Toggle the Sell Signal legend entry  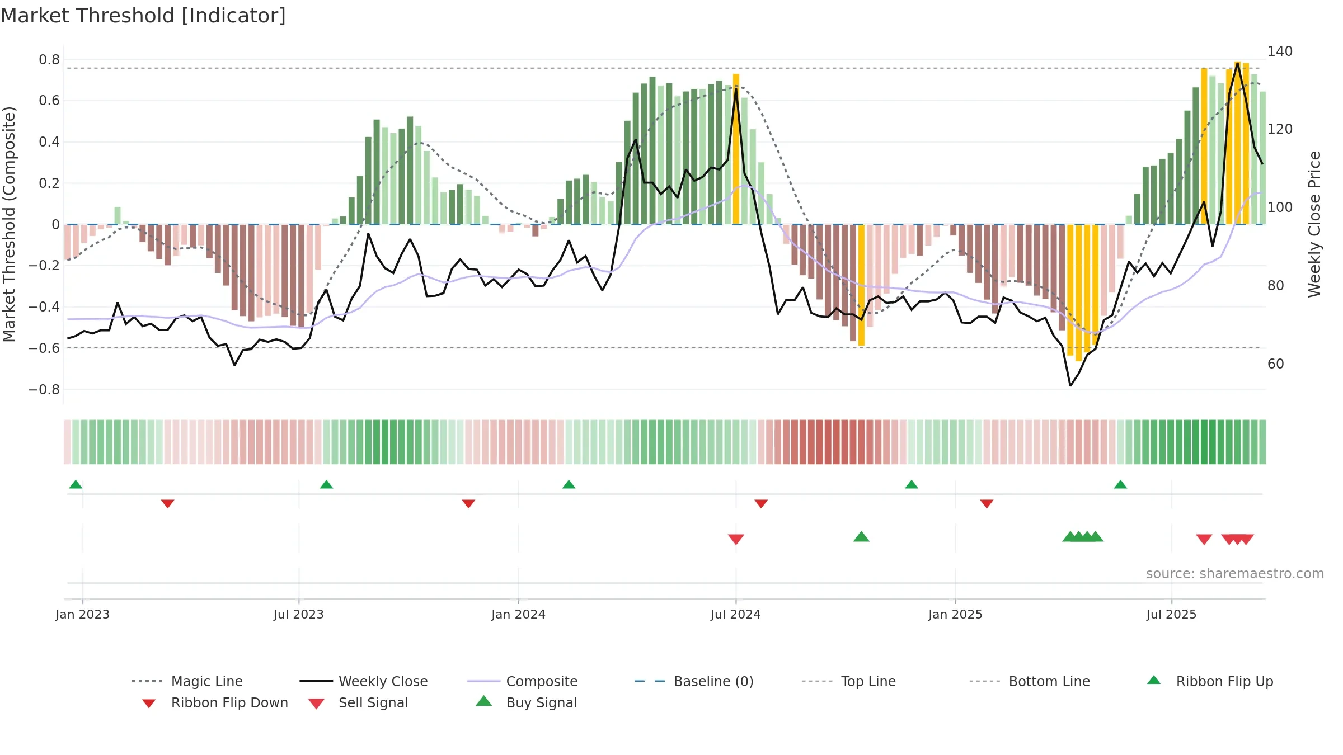tap(358, 702)
